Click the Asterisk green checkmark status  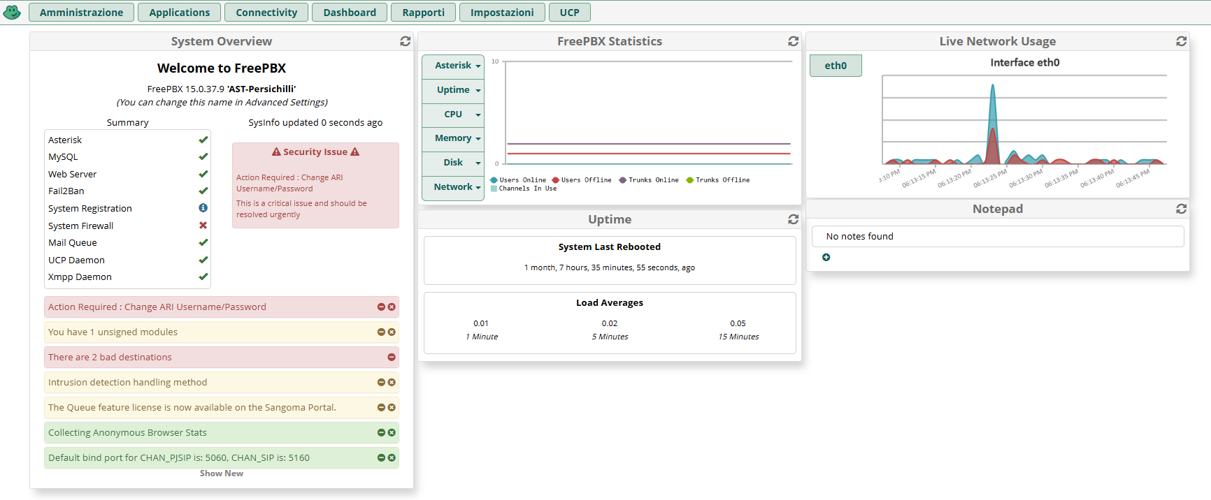203,140
